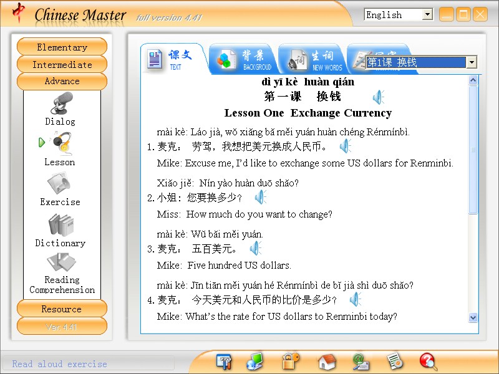
Task: Click pinyin line mài kè: Láo jià
Action: pos(283,132)
